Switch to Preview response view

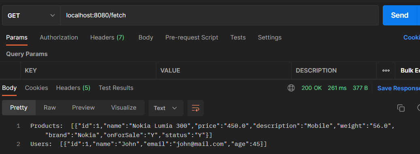pos(83,108)
